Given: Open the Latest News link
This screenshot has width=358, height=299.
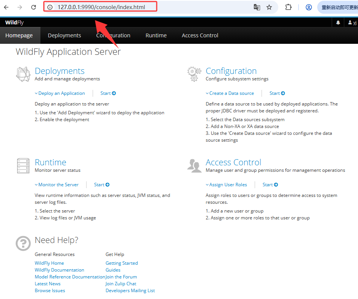Looking at the screenshot, I should 48,284.
